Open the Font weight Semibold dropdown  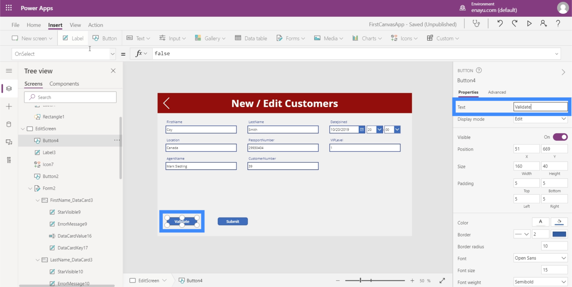click(540, 282)
